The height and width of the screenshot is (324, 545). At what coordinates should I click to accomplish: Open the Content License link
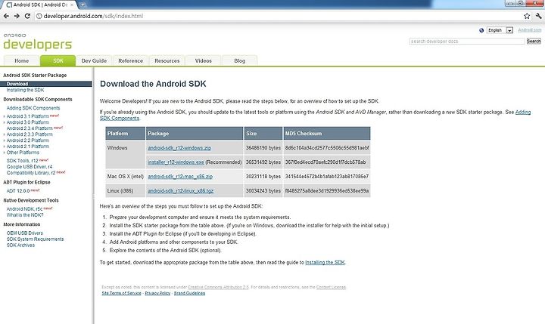[x=331, y=287]
